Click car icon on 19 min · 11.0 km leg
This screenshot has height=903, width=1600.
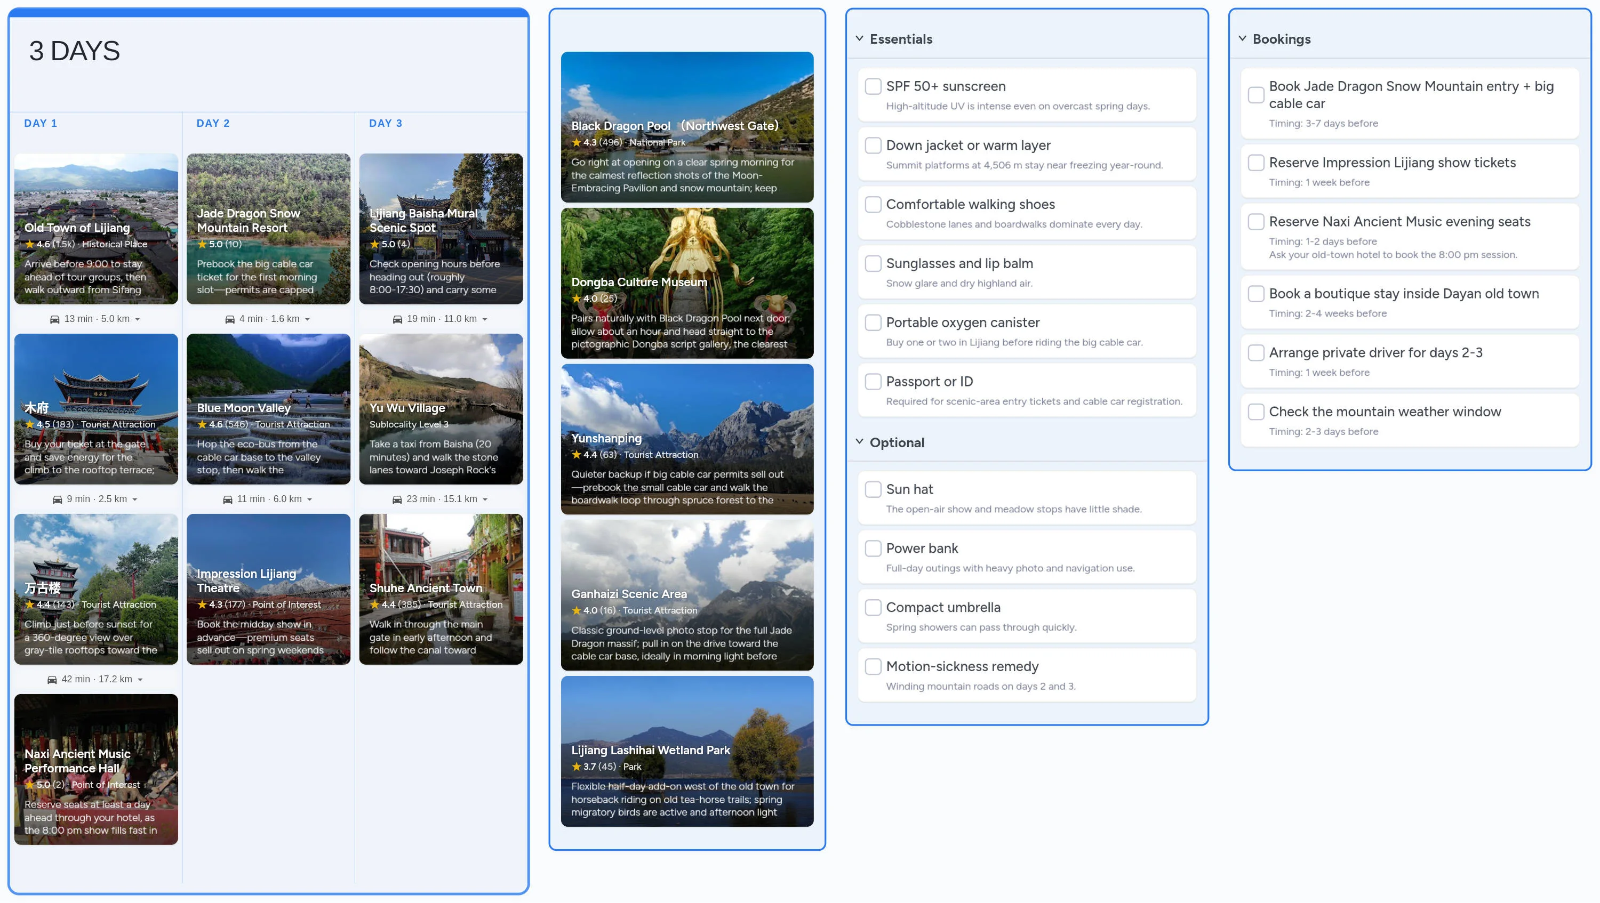(397, 319)
